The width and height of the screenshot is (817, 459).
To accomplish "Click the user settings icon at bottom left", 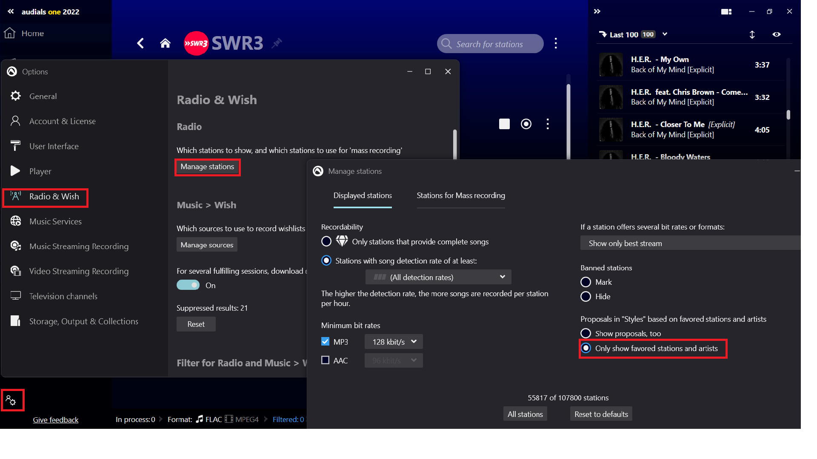I will tap(11, 400).
